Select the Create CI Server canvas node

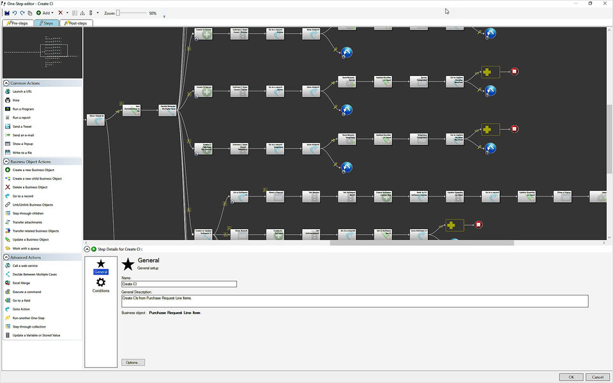click(x=204, y=91)
